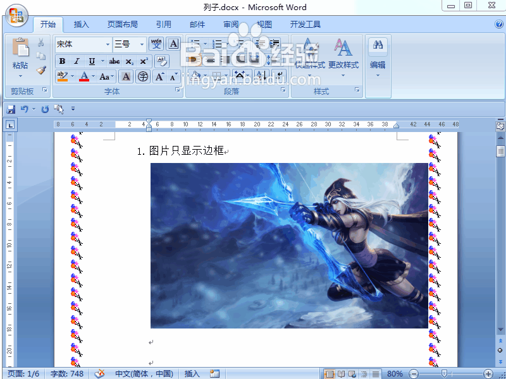This screenshot has width=506, height=379.
Task: Apply italic formatting
Action: (77, 61)
